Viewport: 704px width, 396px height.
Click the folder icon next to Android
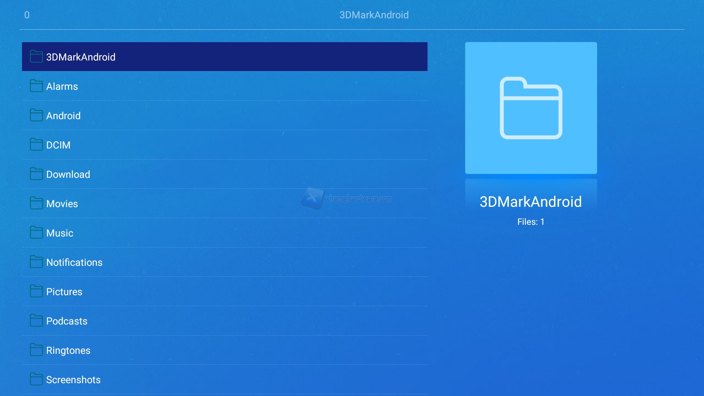click(36, 115)
